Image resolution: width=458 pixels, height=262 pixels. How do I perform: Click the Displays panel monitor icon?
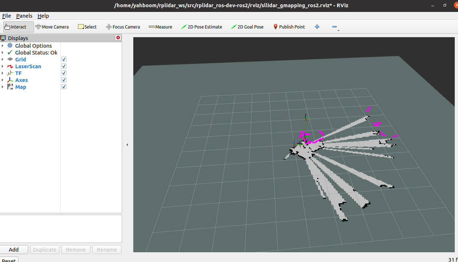(3, 38)
